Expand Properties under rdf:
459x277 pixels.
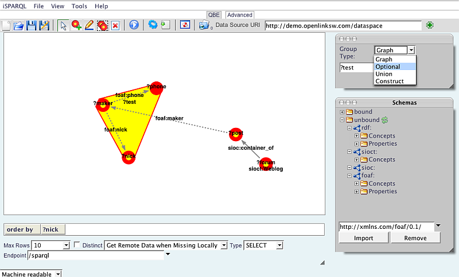point(356,144)
